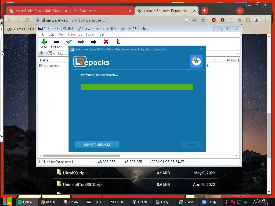
Task: Open the Favorites menu in 7-Zip
Action: click(x=75, y=35)
